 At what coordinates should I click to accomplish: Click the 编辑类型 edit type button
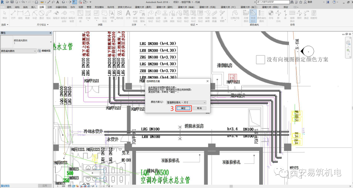click(44, 51)
